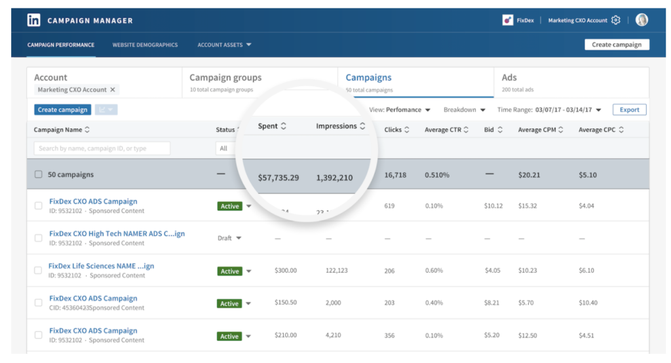Check campaign row with CID 45360423
The width and height of the screenshot is (671, 363).
click(x=39, y=303)
